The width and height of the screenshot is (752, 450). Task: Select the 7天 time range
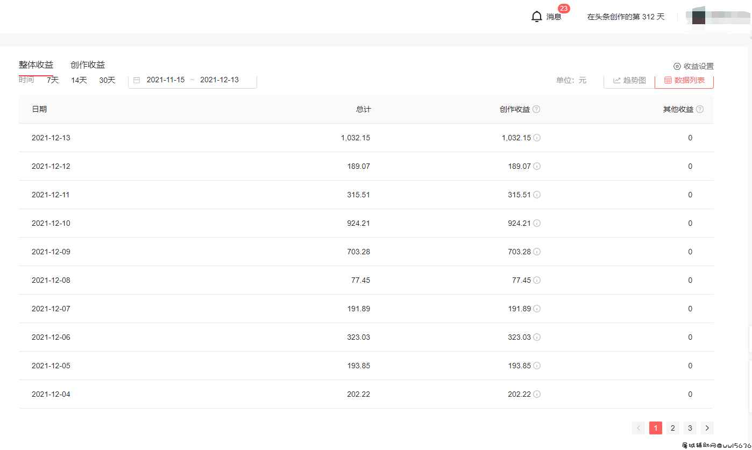(x=53, y=80)
